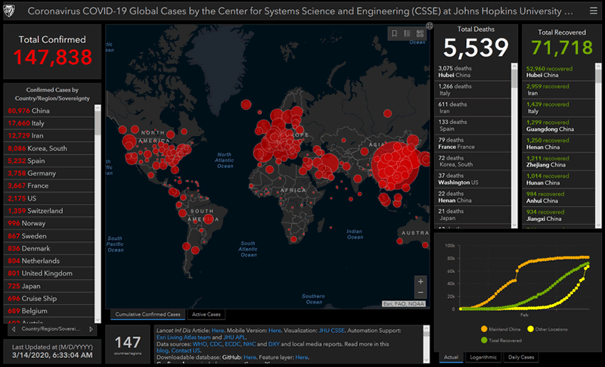Zoom in on the map with plus button

(x=420, y=281)
